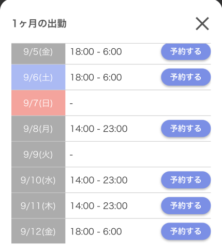The width and height of the screenshot is (222, 249).
Task: Select the 9/5(金) date cell
Action: tap(38, 53)
